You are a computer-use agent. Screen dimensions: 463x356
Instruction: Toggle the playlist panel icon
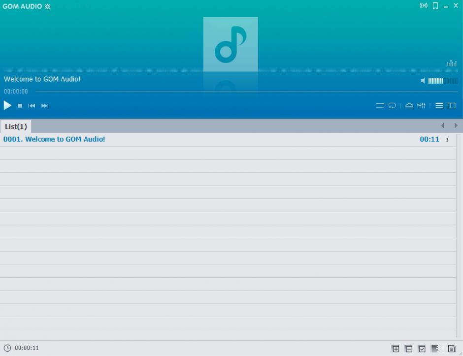[x=439, y=105]
